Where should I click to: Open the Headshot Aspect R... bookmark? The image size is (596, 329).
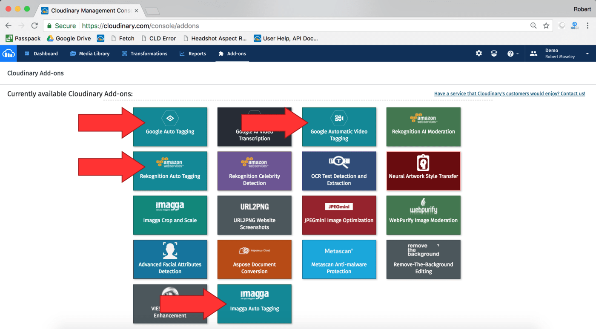click(x=215, y=38)
